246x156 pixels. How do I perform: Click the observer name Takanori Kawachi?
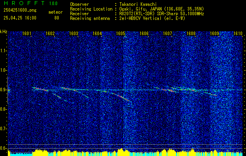pyautogui.click(x=138, y=4)
